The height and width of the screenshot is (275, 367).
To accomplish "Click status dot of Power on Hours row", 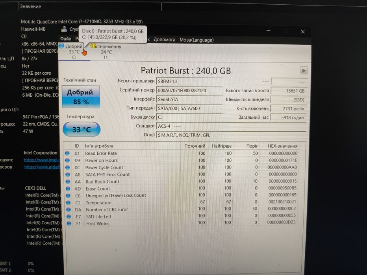I will 67,160.
